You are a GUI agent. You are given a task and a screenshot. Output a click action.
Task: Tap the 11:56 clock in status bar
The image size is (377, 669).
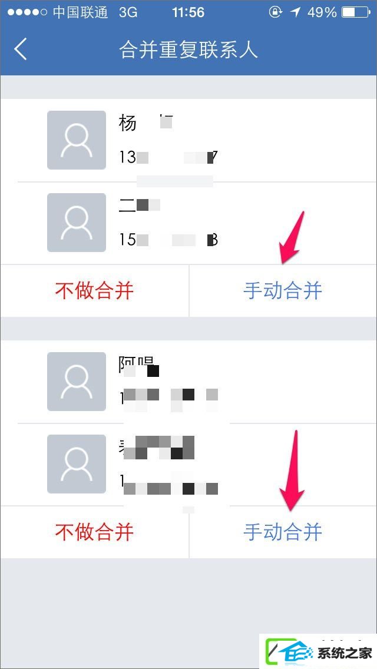188,12
